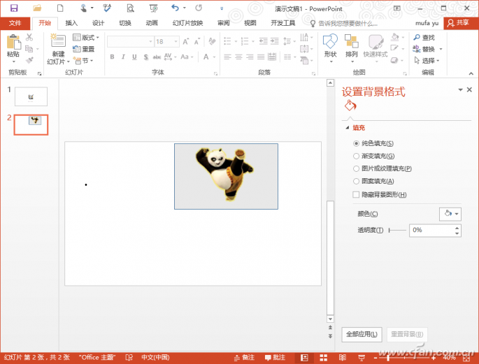Click the New blank document icon
The height and width of the screenshot is (364, 479).
[x=60, y=8]
